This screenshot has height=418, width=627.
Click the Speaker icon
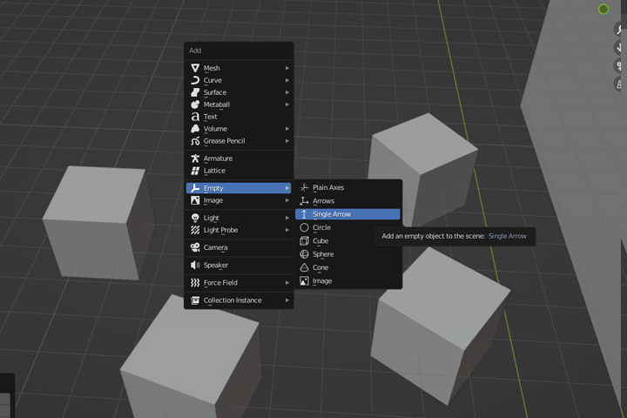tap(195, 266)
